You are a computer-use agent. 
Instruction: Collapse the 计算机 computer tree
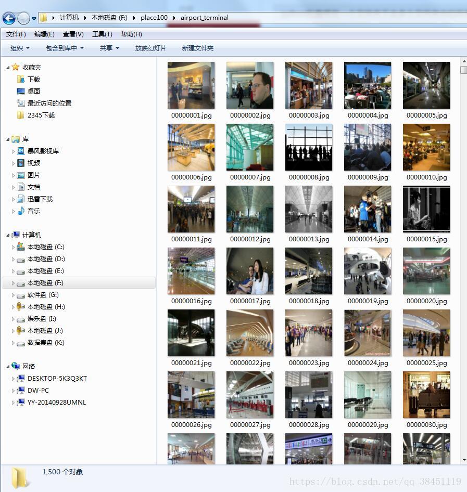(x=8, y=235)
